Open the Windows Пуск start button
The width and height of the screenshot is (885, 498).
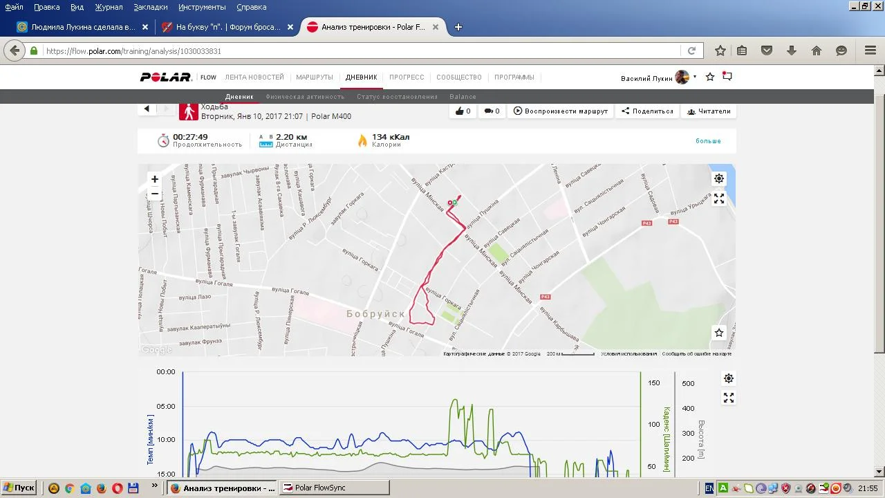point(19,488)
